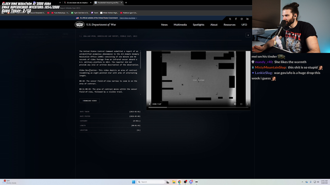The image size is (330, 185).
Task: Open the OBS icon on the taskbar
Action: (185, 182)
